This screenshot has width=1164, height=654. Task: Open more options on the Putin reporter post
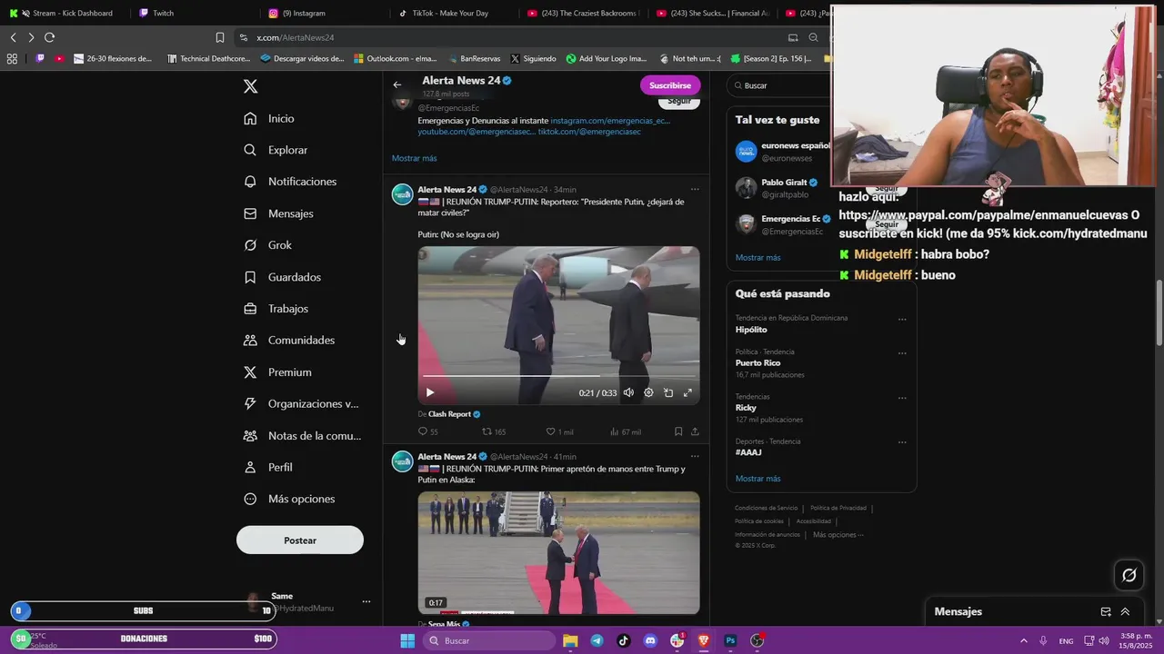695,190
